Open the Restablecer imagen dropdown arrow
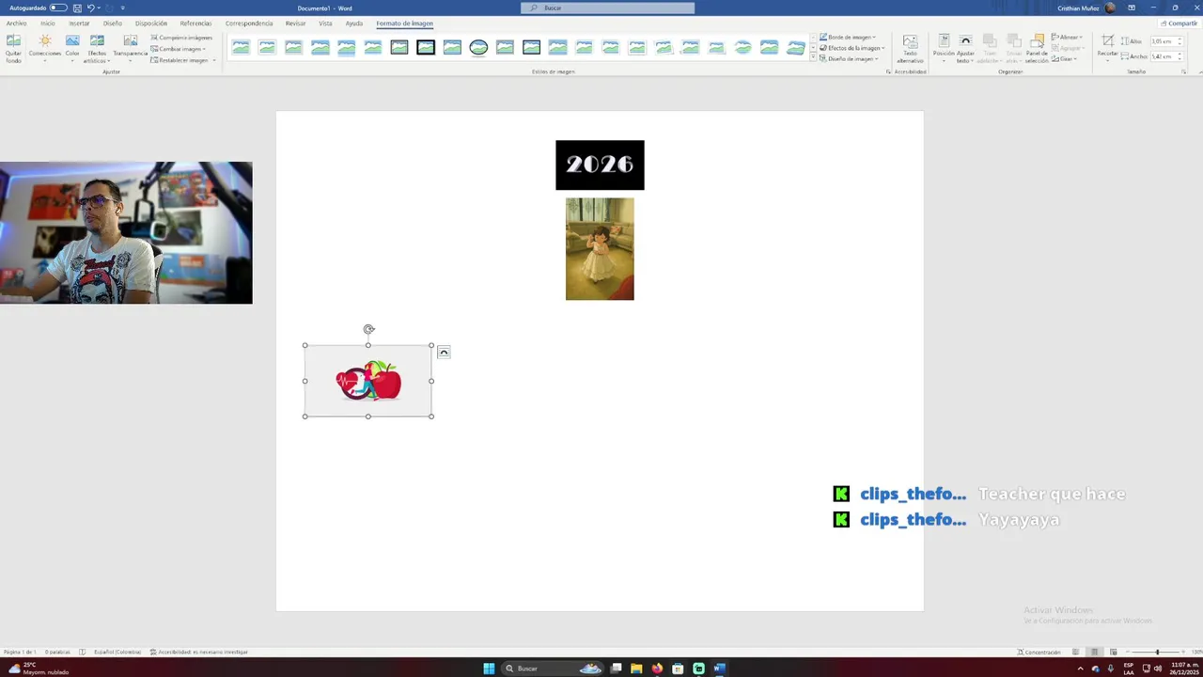The image size is (1203, 677). 214,60
